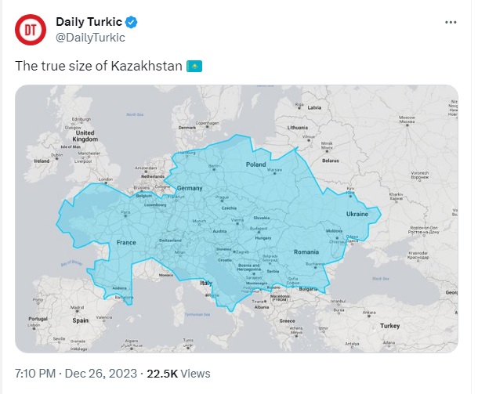Click the Kazakhstan flag emoji
The image size is (478, 394).
click(x=194, y=66)
